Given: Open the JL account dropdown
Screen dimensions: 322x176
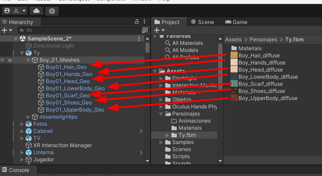Looking at the screenshot, I should (15, 11).
